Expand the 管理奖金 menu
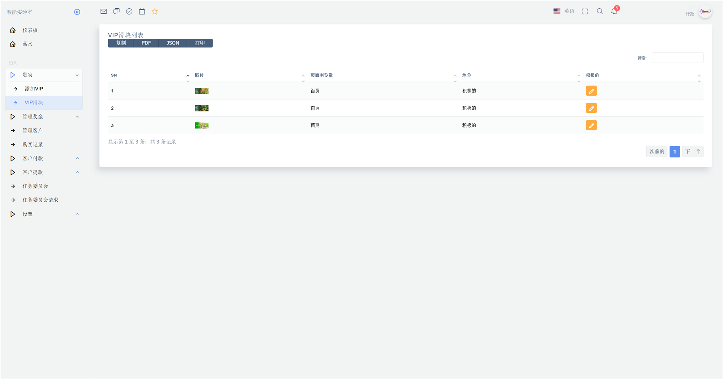 (44, 117)
